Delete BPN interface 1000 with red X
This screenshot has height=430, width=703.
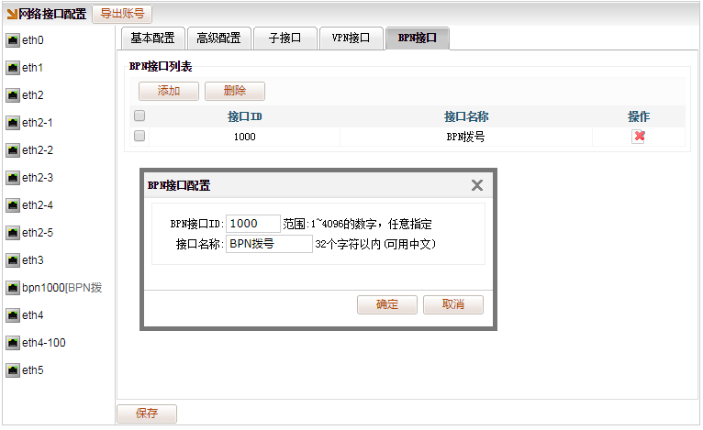point(639,137)
